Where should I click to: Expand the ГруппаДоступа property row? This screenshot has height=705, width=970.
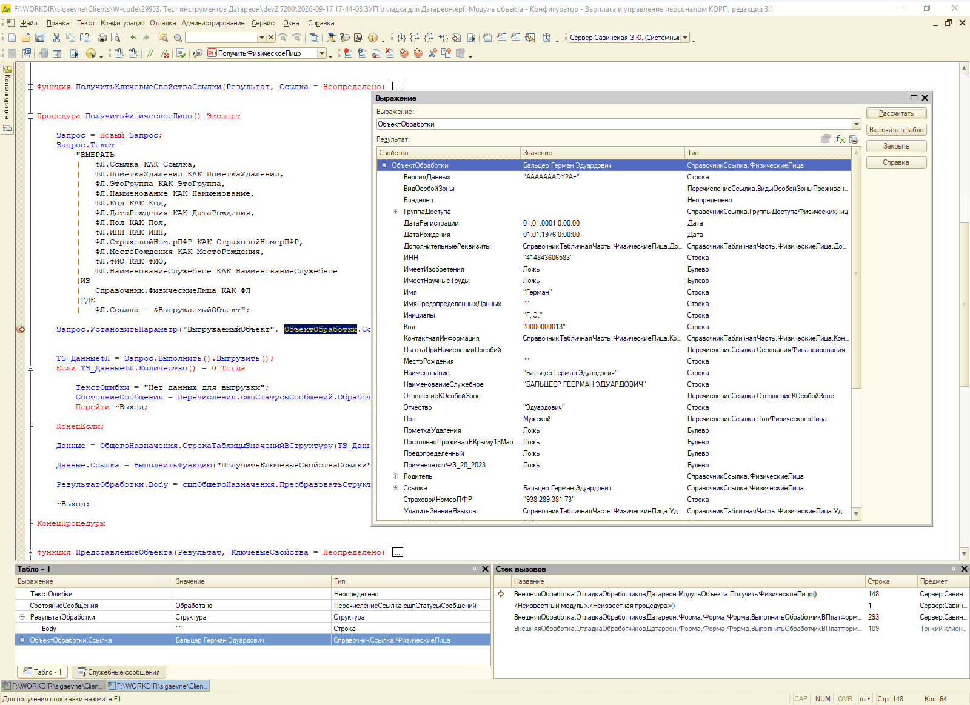point(395,212)
